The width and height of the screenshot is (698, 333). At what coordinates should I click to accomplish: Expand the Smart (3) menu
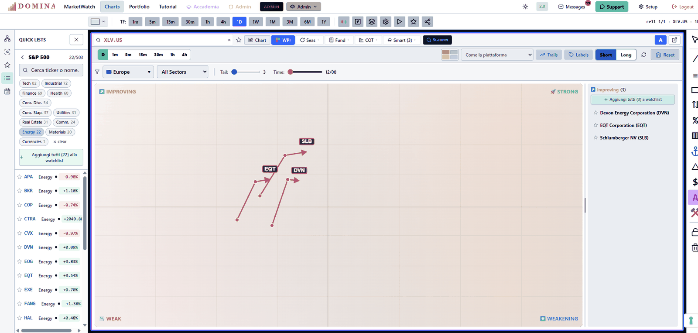[x=402, y=40]
